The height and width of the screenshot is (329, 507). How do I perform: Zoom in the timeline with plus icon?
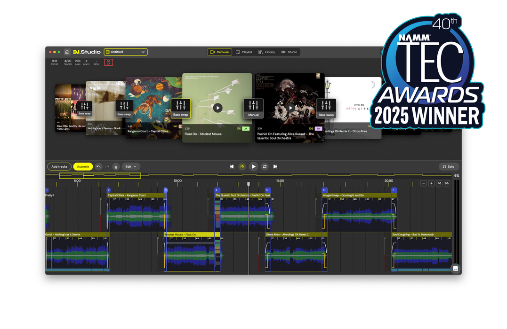431,183
